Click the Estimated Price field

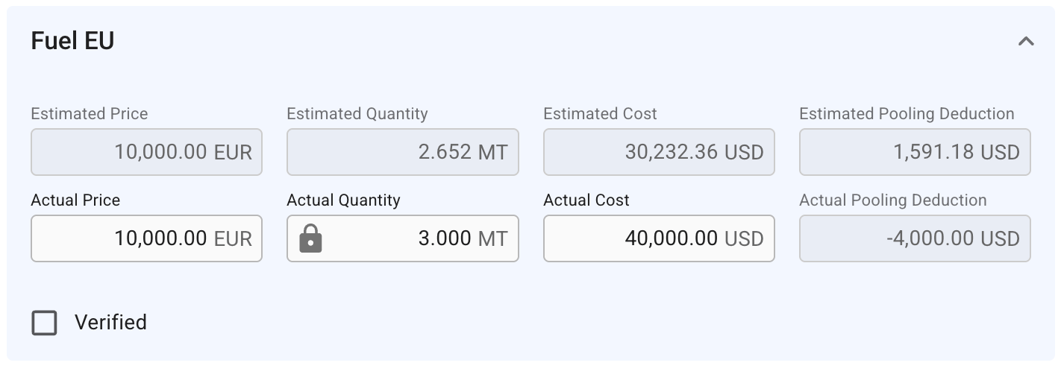[146, 152]
